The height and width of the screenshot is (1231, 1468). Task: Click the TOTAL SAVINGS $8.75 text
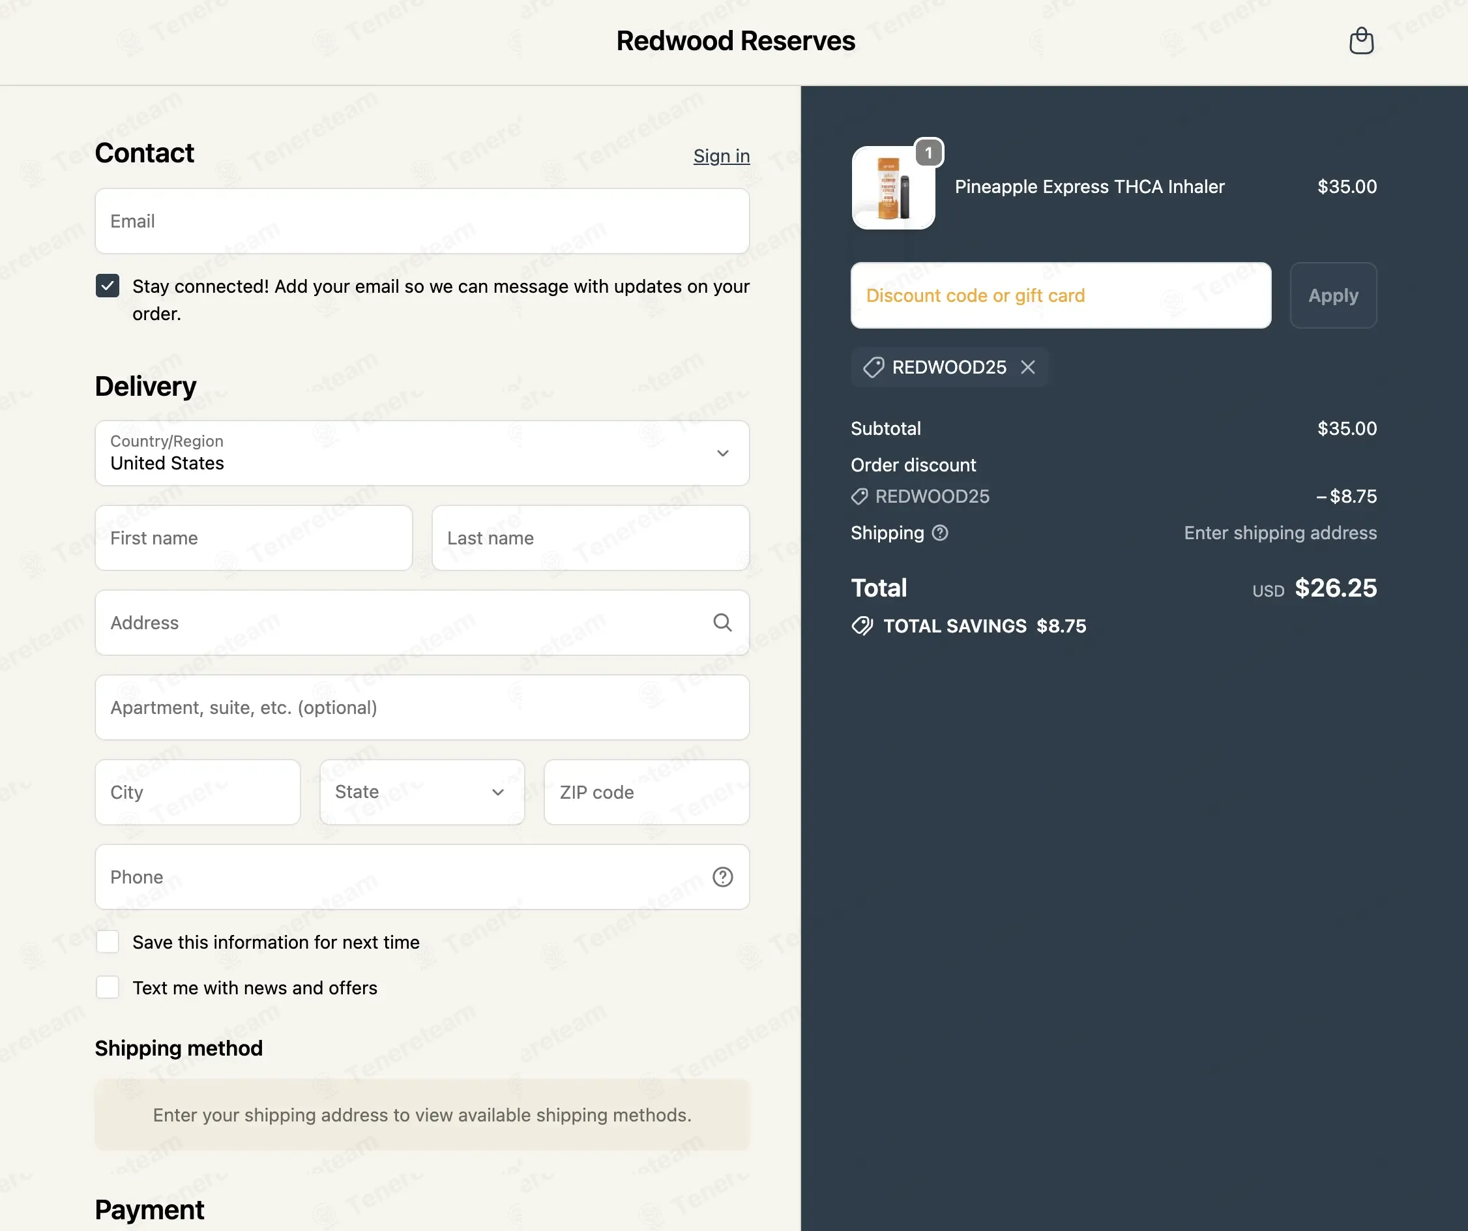(x=984, y=626)
